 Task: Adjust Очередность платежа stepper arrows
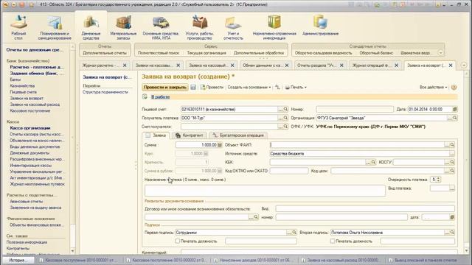tap(438, 180)
